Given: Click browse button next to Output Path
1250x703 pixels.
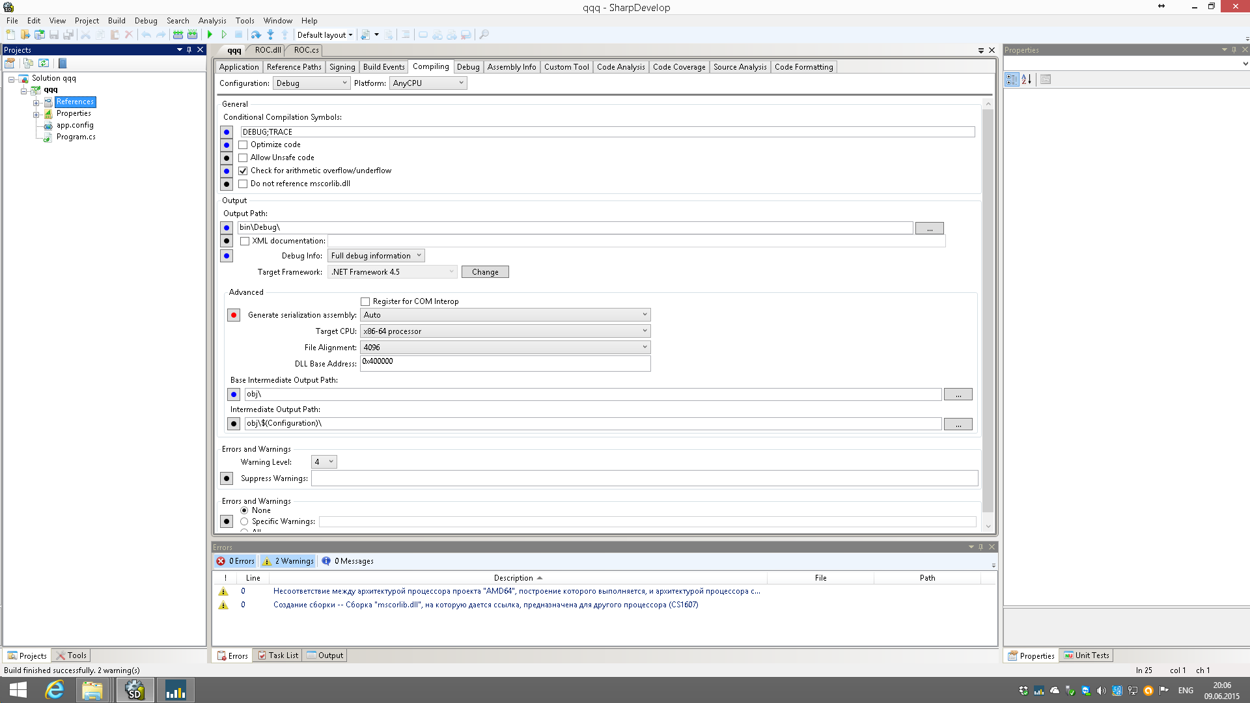Looking at the screenshot, I should 929,228.
